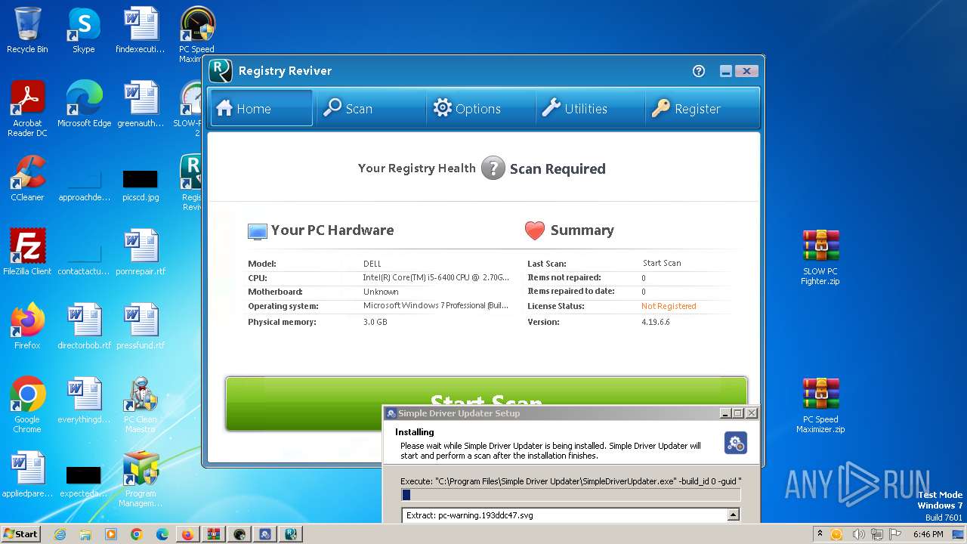967x544 pixels.
Task: Switch to the Scan tab
Action: [370, 108]
